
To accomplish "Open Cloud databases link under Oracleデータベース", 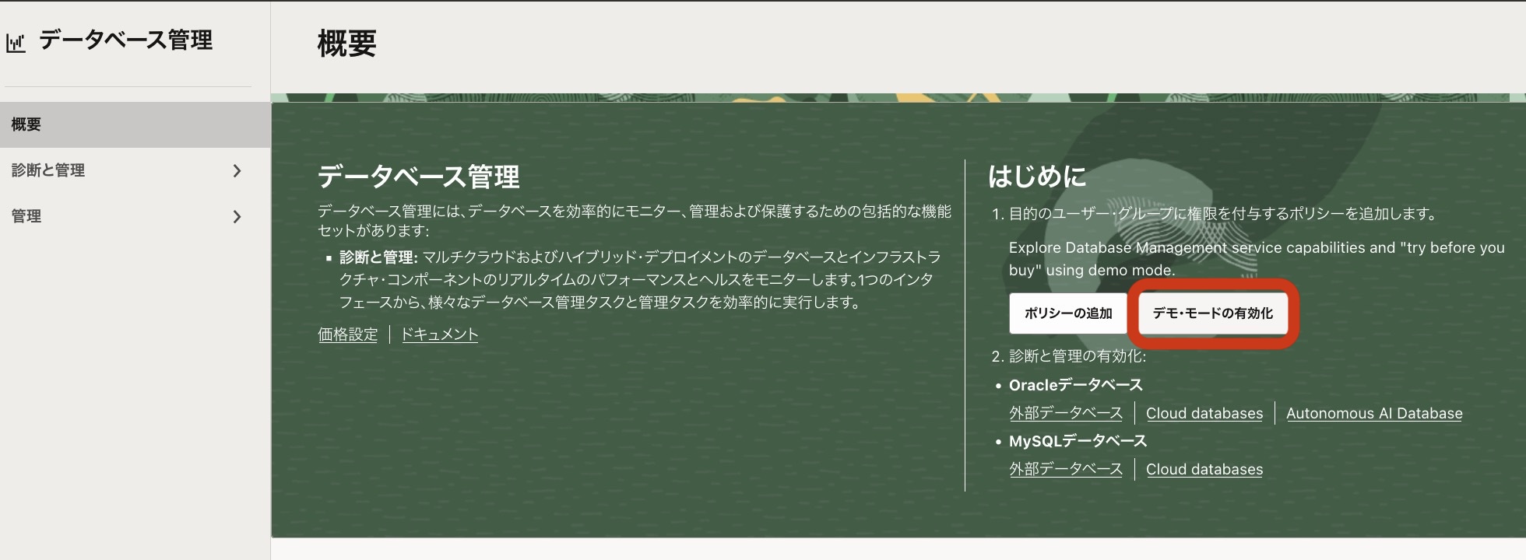I will (x=1204, y=413).
